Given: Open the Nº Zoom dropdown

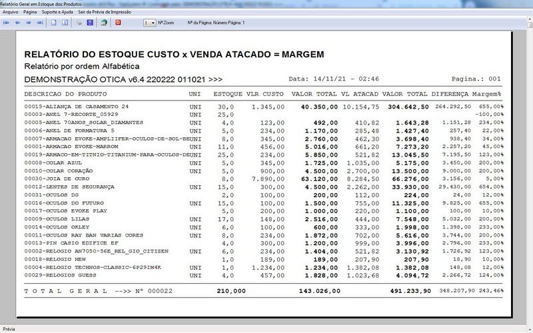Looking at the screenshot, I should point(149,23).
